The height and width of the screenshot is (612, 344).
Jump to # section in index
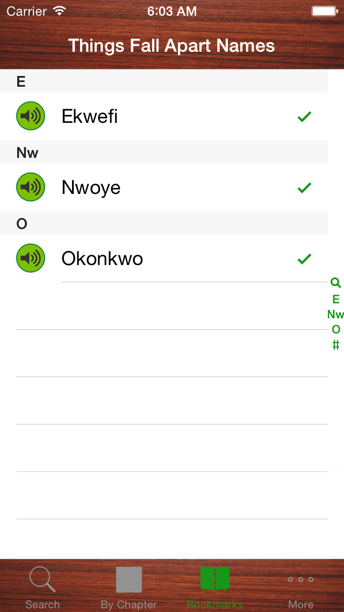tap(336, 345)
